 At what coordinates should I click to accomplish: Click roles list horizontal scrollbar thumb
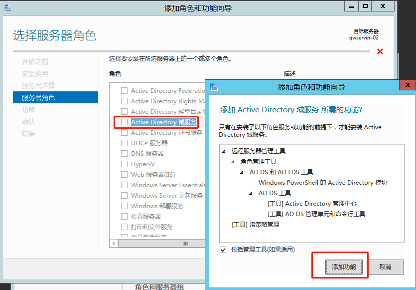[161, 243]
